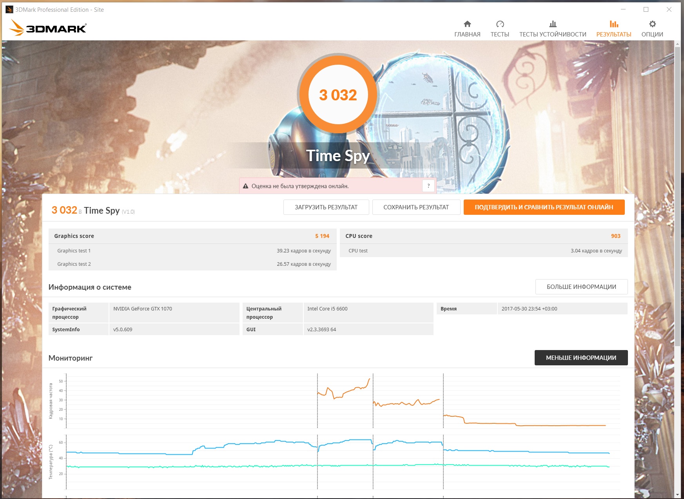Click the warning triangle icon
This screenshot has width=684, height=499.
pyautogui.click(x=246, y=186)
